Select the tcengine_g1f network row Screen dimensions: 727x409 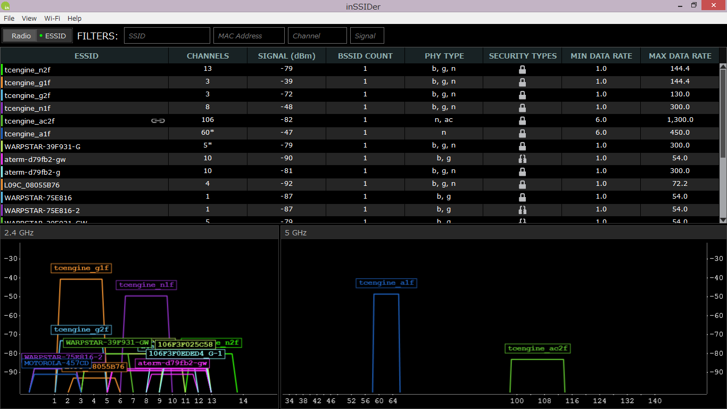click(x=360, y=82)
